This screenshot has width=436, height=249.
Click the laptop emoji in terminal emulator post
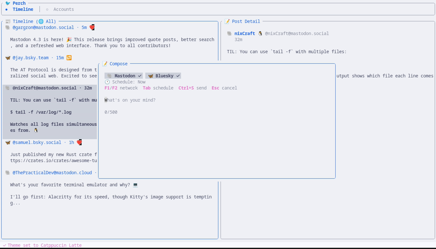135,185
